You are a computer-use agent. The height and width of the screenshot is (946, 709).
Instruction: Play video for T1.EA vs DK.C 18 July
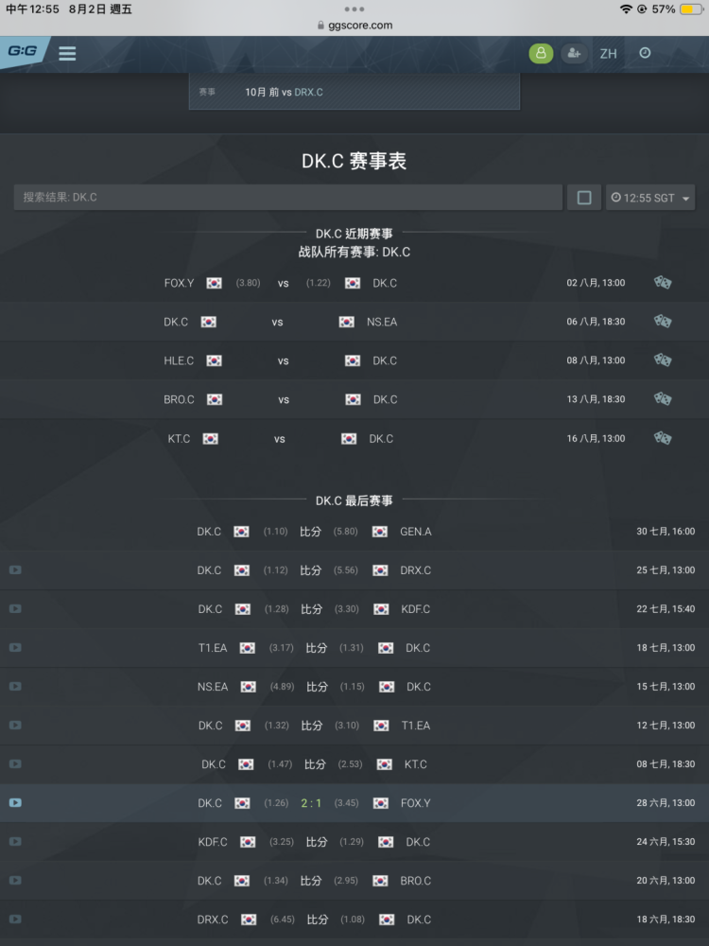[16, 647]
